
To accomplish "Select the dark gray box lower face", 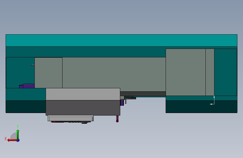I will click(83, 108).
